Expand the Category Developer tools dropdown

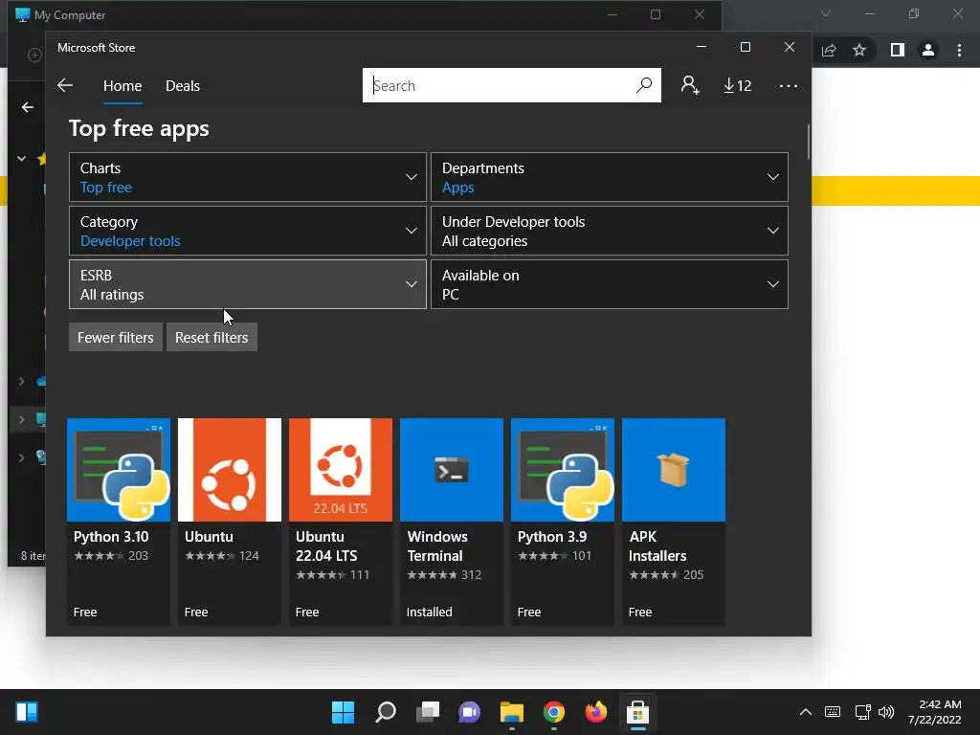248,231
